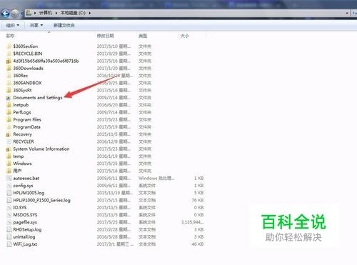Click the Program Files folder name

[27, 119]
